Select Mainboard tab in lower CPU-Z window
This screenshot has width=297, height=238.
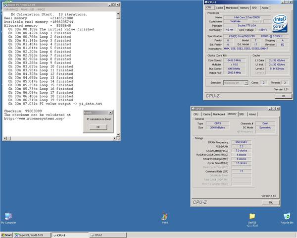pyautogui.click(x=219, y=114)
